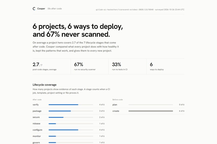Click the create full progress bar

[x=151, y=111]
